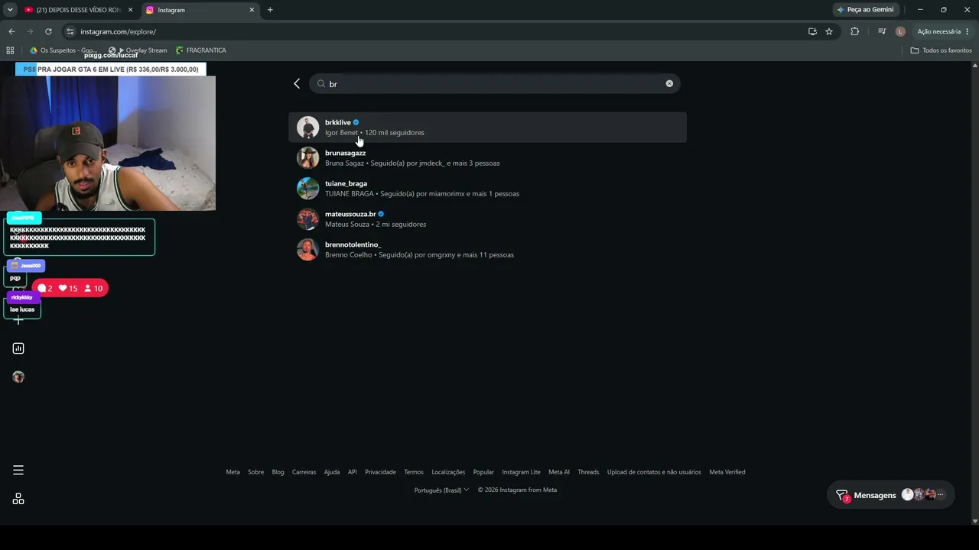
Task: Open the Threads footer link
Action: (x=588, y=472)
